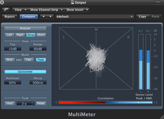Click the left channel level meter
The image size is (164, 119).
(x=141, y=62)
